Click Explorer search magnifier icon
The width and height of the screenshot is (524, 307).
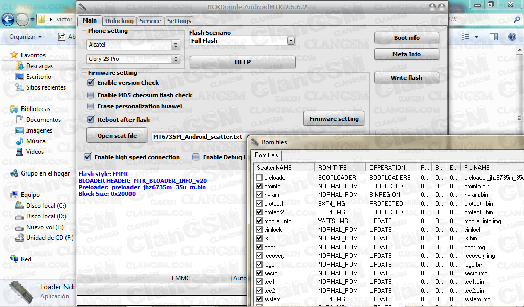[517, 20]
